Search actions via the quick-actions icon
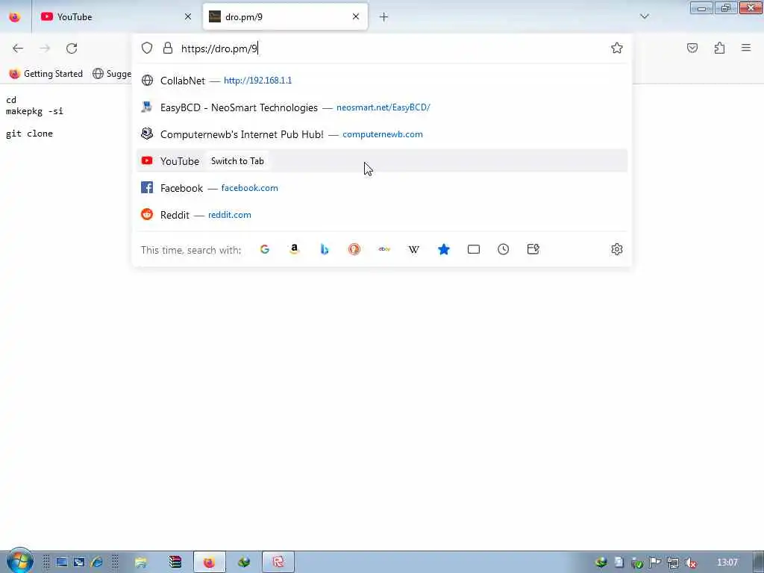Screen dimensions: 764x573 533,249
